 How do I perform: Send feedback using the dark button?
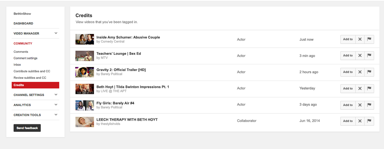pyautogui.click(x=27, y=128)
